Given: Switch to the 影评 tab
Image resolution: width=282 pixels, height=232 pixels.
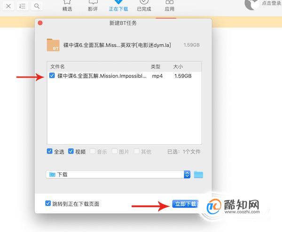Looking at the screenshot, I should click(93, 6).
